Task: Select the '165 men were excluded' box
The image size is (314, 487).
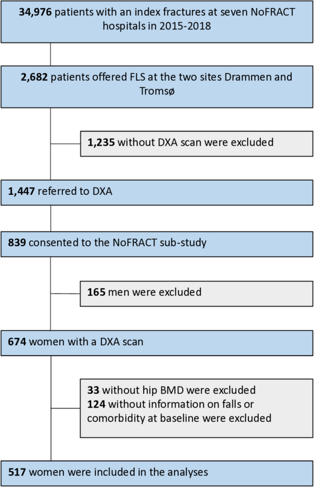Action: coord(196,292)
